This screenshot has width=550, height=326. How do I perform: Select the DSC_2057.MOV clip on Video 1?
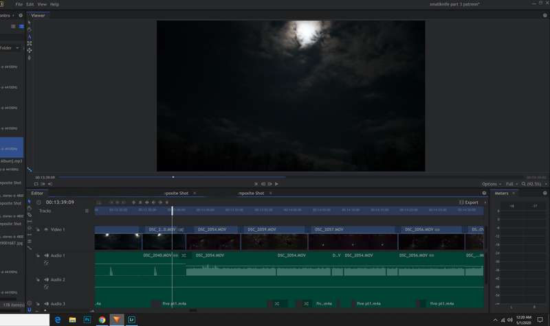click(x=353, y=237)
